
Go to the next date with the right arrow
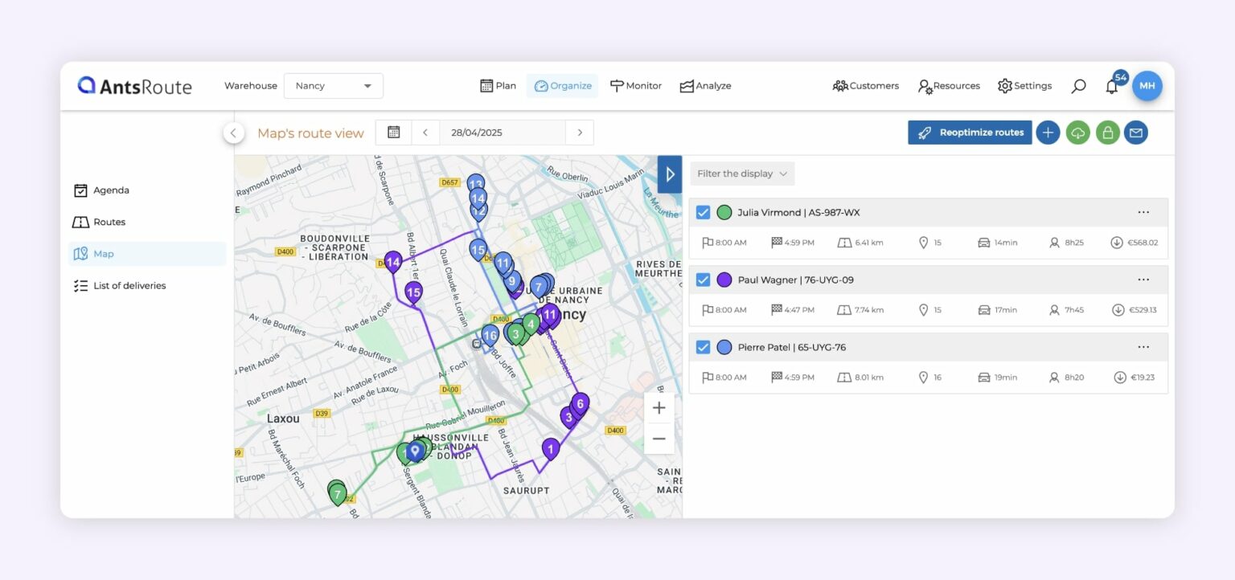coord(580,132)
